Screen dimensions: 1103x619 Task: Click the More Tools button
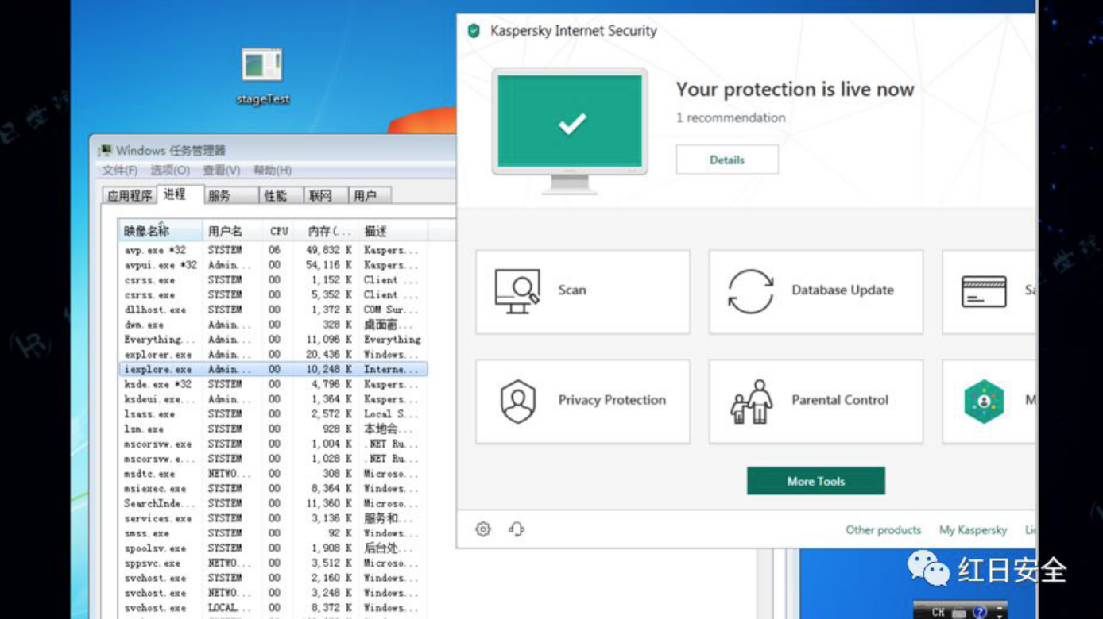tap(816, 481)
